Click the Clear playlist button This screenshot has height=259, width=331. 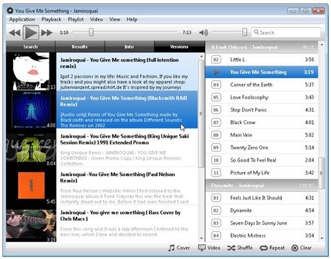pos(302,248)
